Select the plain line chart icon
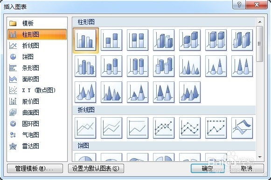271x180 pixels. pyautogui.click(x=85, y=128)
